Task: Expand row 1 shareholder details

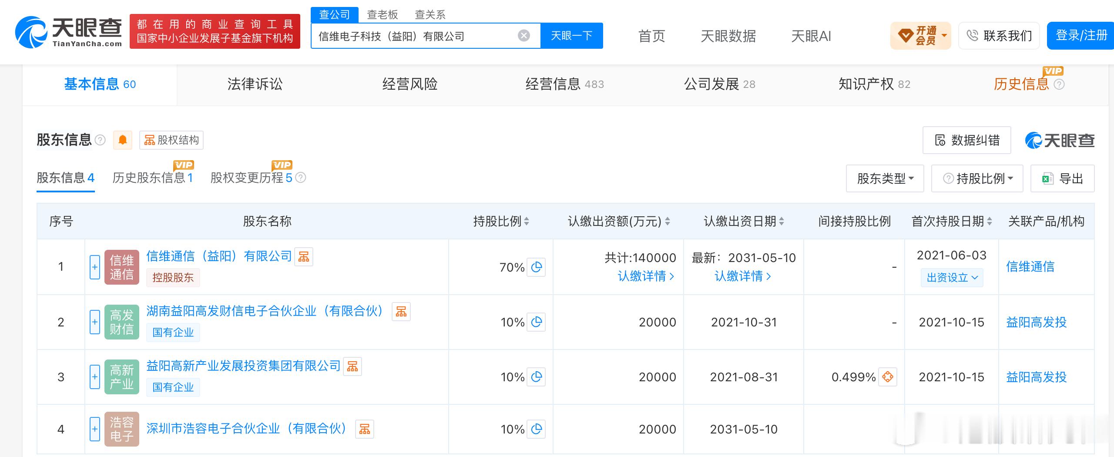Action: pos(95,267)
